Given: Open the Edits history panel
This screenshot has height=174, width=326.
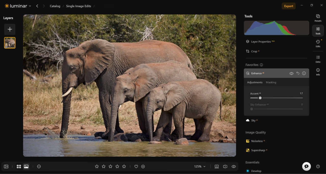Looking at the screenshot, I should point(318,43).
